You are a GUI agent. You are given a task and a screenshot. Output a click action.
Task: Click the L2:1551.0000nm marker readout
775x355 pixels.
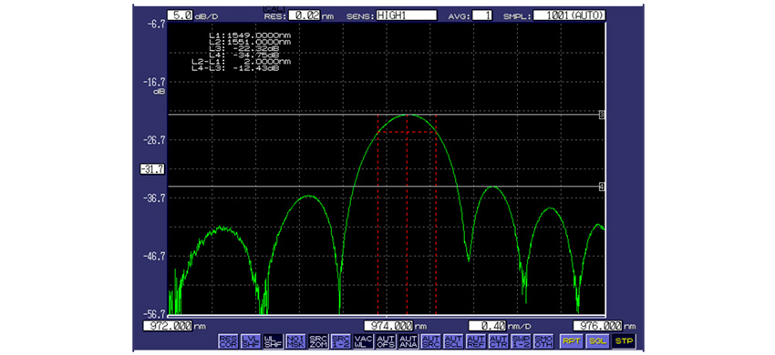(250, 43)
